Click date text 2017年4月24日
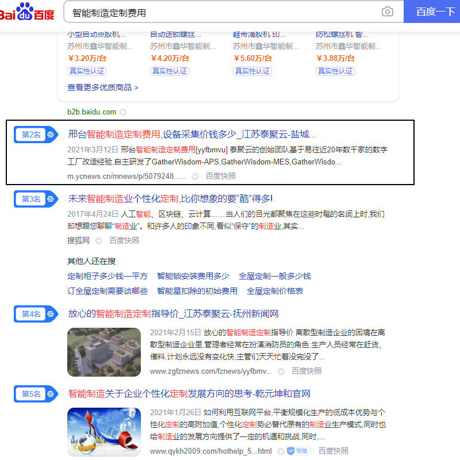The width and height of the screenshot is (460, 460). click(x=93, y=214)
